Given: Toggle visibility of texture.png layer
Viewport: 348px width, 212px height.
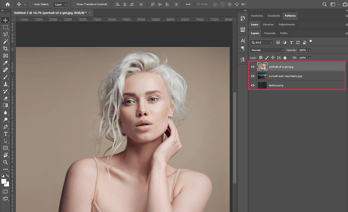Looking at the screenshot, I should tap(253, 85).
